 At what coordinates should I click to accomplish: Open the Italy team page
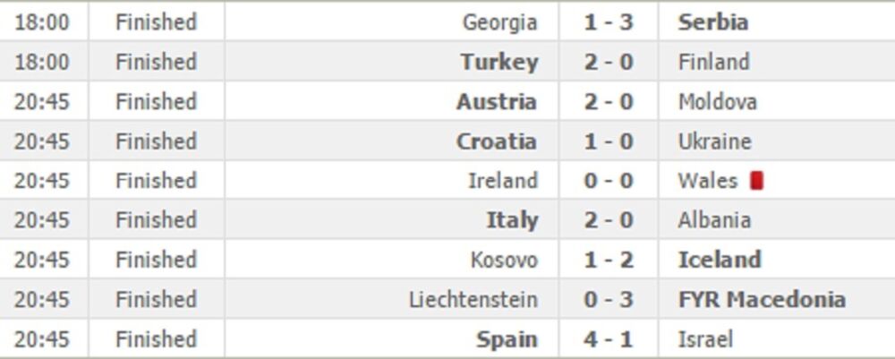point(512,220)
